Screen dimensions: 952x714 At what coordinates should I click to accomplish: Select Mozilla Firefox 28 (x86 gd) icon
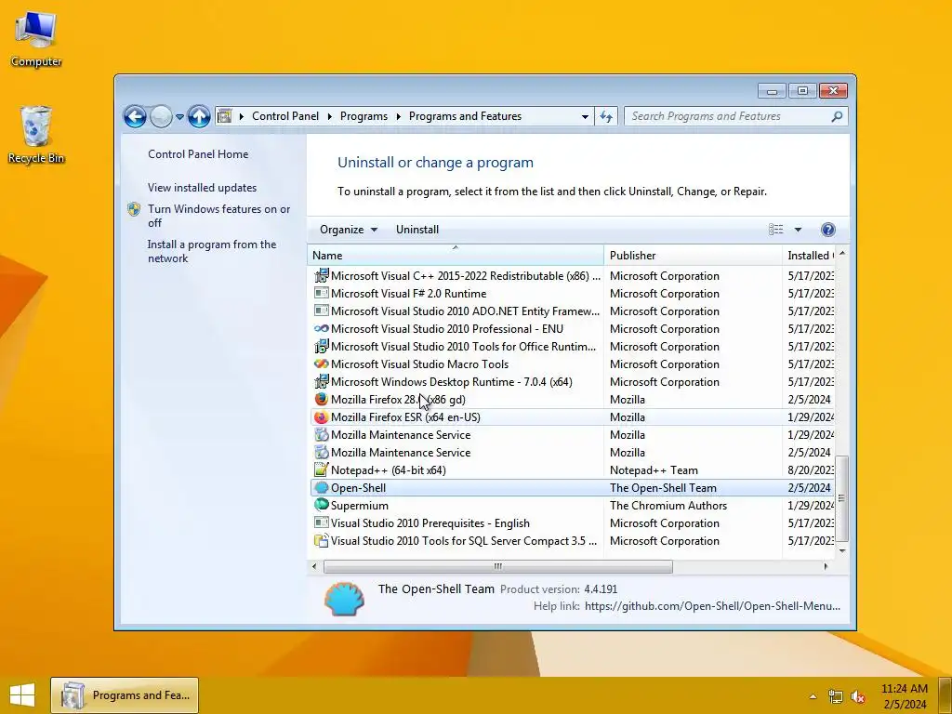[x=321, y=399]
